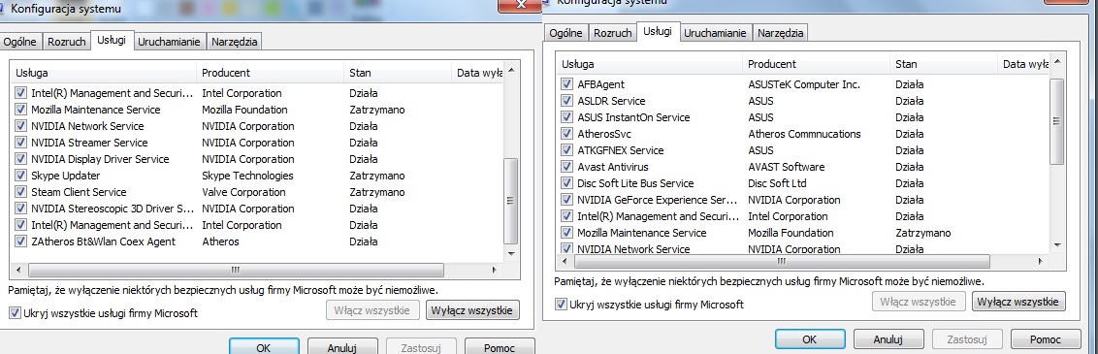Uncheck the NVIDIA Display Driver Service checkbox
Screen dimensions: 1098x354
click(20, 159)
